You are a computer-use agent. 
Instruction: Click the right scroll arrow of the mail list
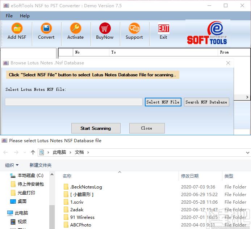click(x=247, y=97)
